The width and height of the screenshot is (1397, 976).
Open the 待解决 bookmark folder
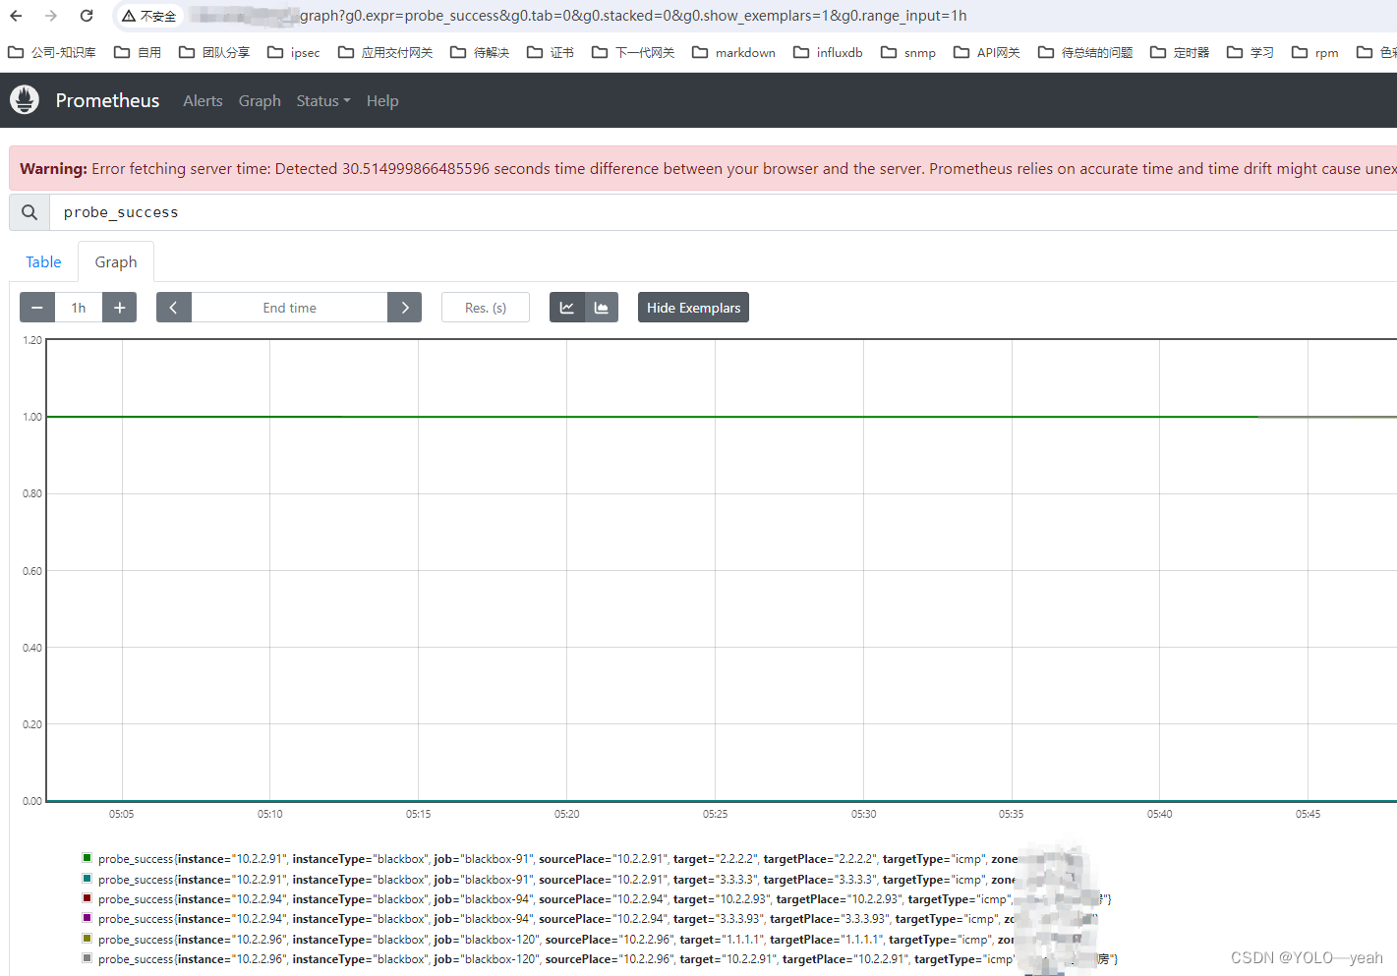click(x=480, y=52)
